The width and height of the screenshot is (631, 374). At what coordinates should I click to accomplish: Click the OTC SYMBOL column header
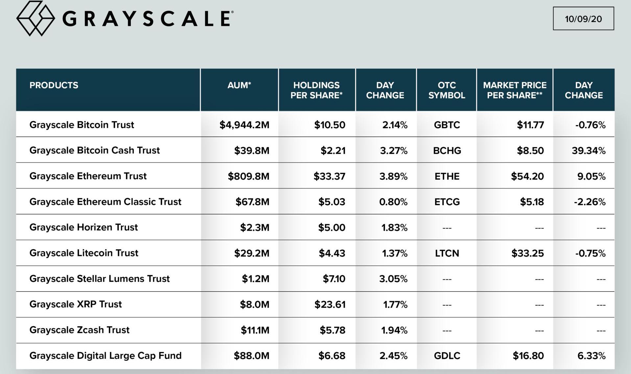click(x=447, y=90)
